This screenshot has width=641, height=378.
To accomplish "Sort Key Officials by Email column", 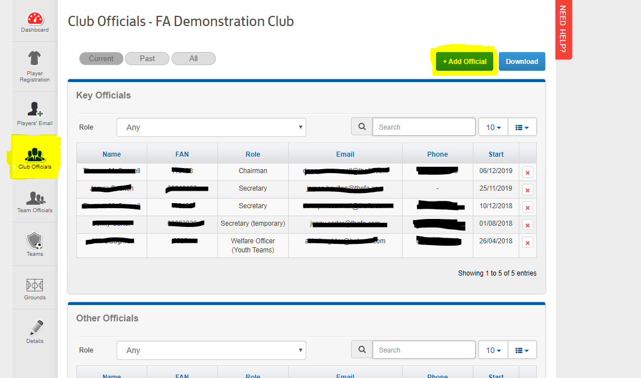I will tap(345, 154).
